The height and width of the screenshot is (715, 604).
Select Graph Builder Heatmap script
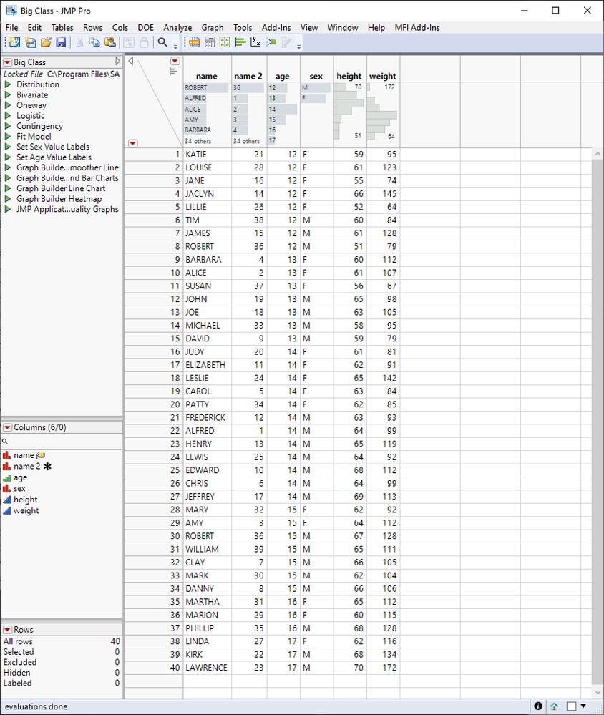[x=59, y=199]
